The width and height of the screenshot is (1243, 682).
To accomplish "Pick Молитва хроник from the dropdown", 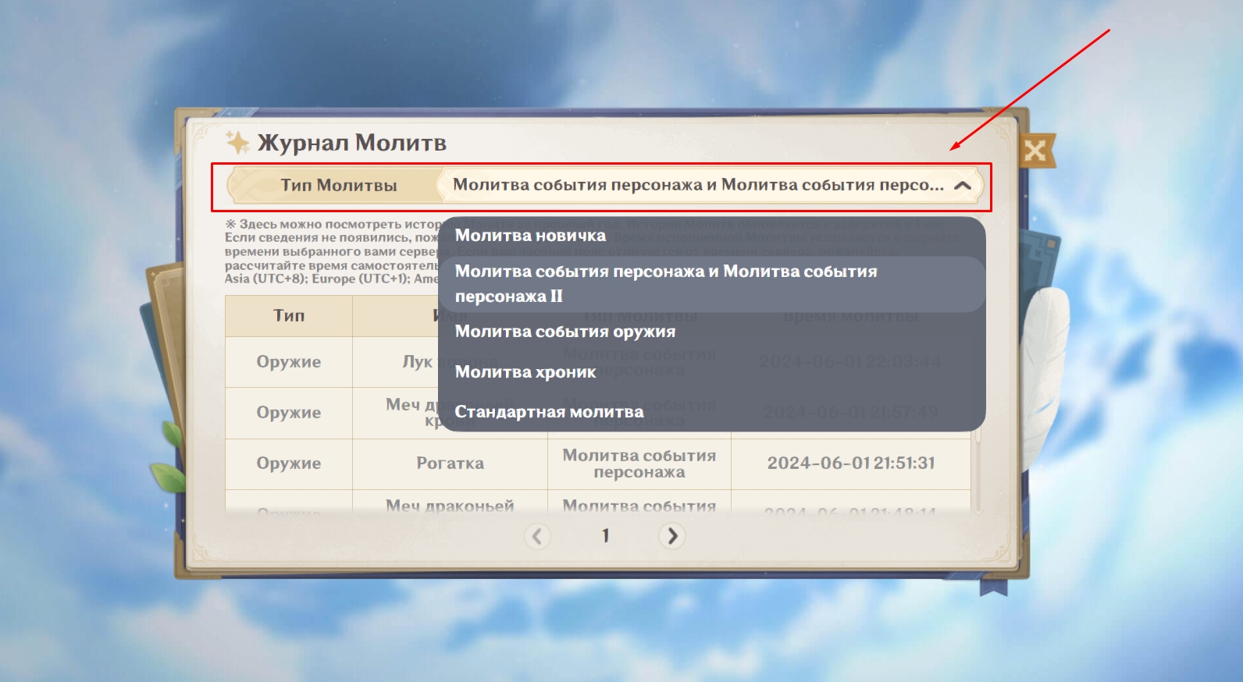I will tap(525, 372).
